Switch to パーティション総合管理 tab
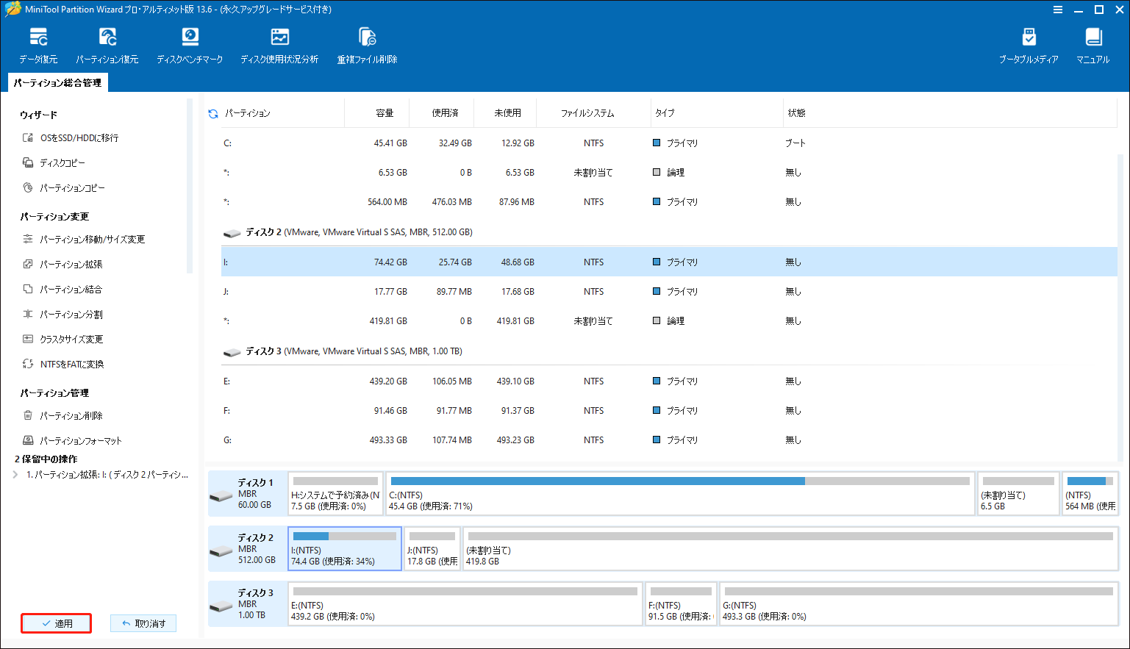Viewport: 1130px width, 649px height. click(x=57, y=83)
